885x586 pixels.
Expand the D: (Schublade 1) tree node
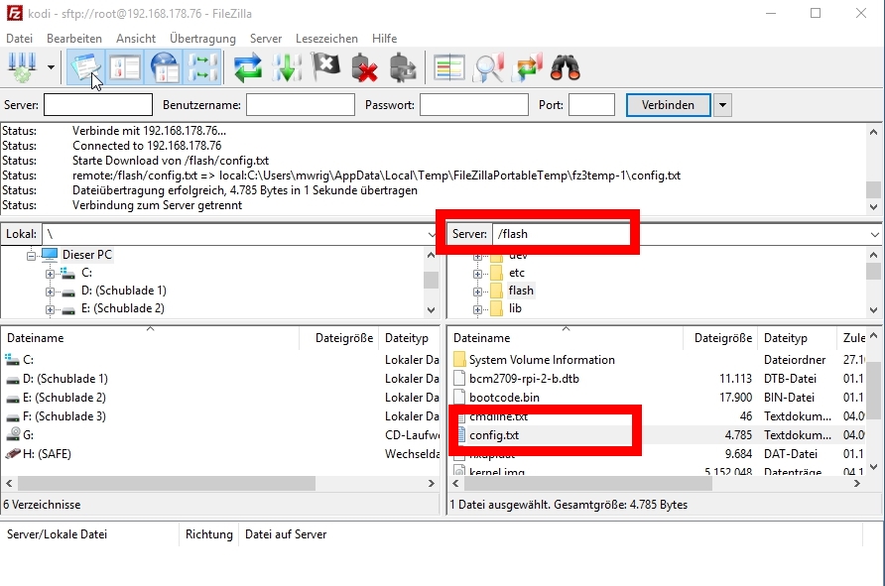coord(51,291)
